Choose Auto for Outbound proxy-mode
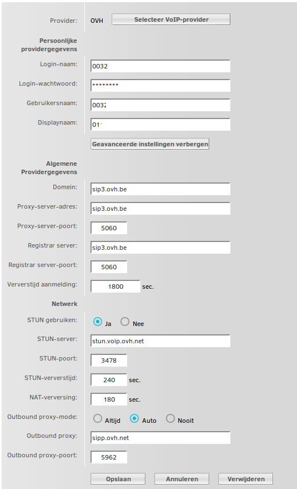Screen dimensions: 297x489 click(x=134, y=418)
